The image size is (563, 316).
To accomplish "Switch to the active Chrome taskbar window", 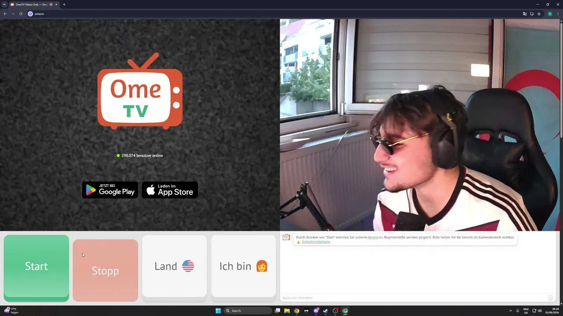I will coord(345,311).
